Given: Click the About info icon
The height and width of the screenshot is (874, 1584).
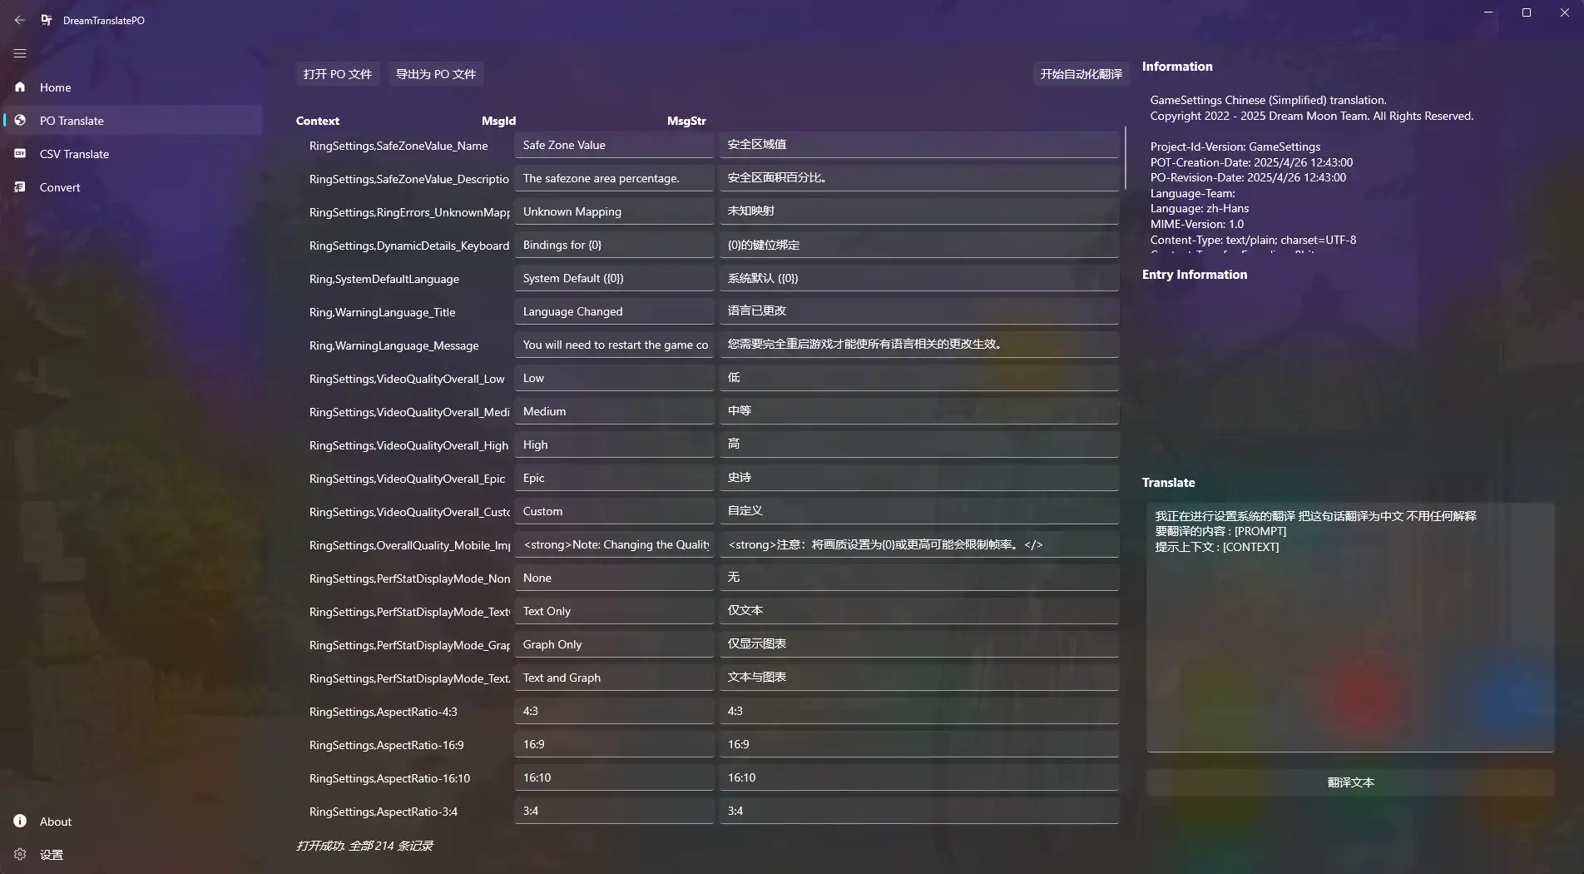Looking at the screenshot, I should 20,822.
